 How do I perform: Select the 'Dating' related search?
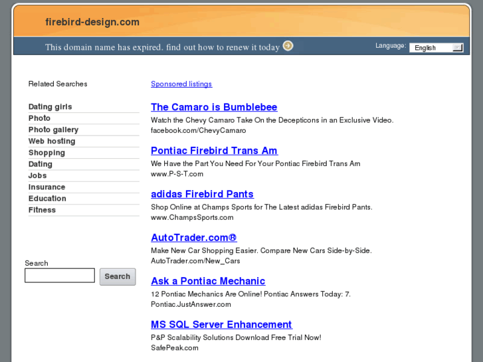[41, 164]
